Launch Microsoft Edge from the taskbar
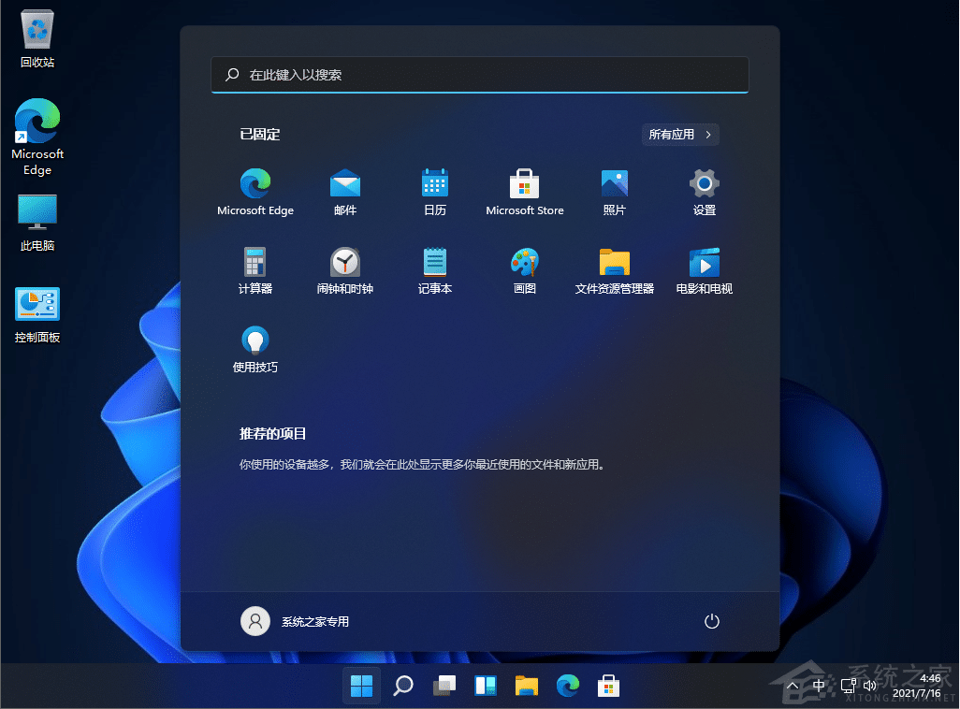 click(x=568, y=686)
